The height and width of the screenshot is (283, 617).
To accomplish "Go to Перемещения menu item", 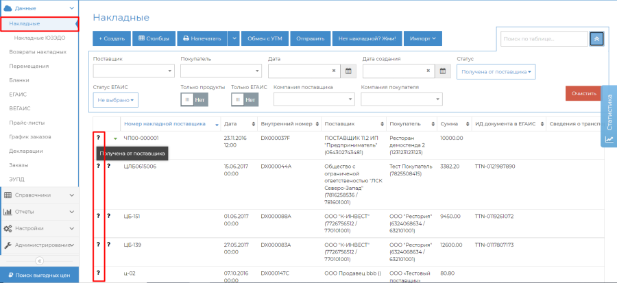I will 29,66.
